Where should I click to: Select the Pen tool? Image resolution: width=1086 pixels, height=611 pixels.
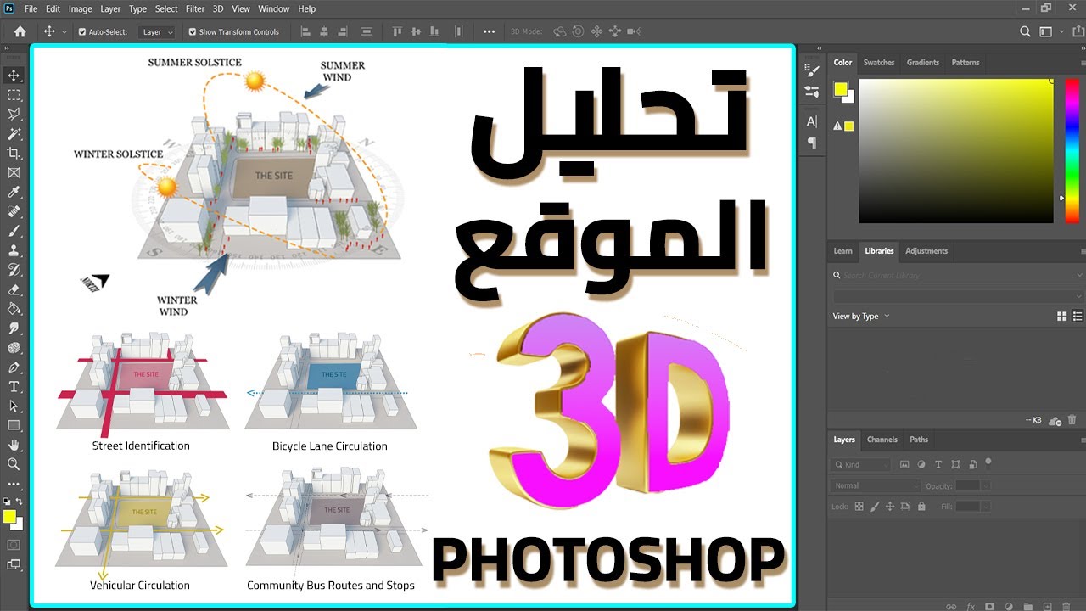click(14, 367)
